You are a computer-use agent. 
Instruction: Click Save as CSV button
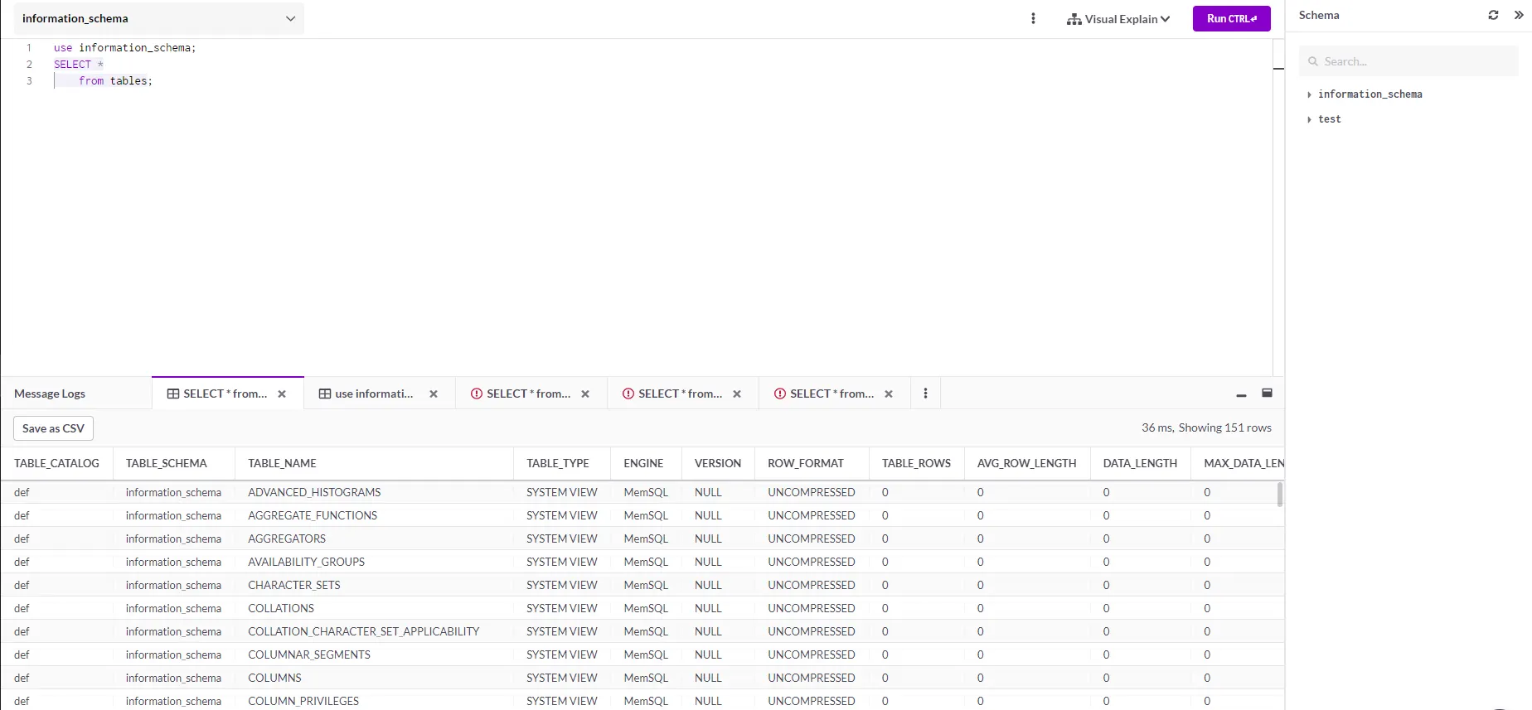pyautogui.click(x=53, y=428)
